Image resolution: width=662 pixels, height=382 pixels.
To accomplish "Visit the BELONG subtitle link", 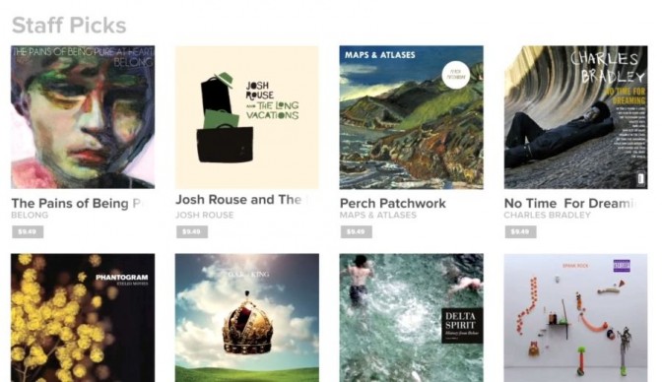I will (x=30, y=216).
